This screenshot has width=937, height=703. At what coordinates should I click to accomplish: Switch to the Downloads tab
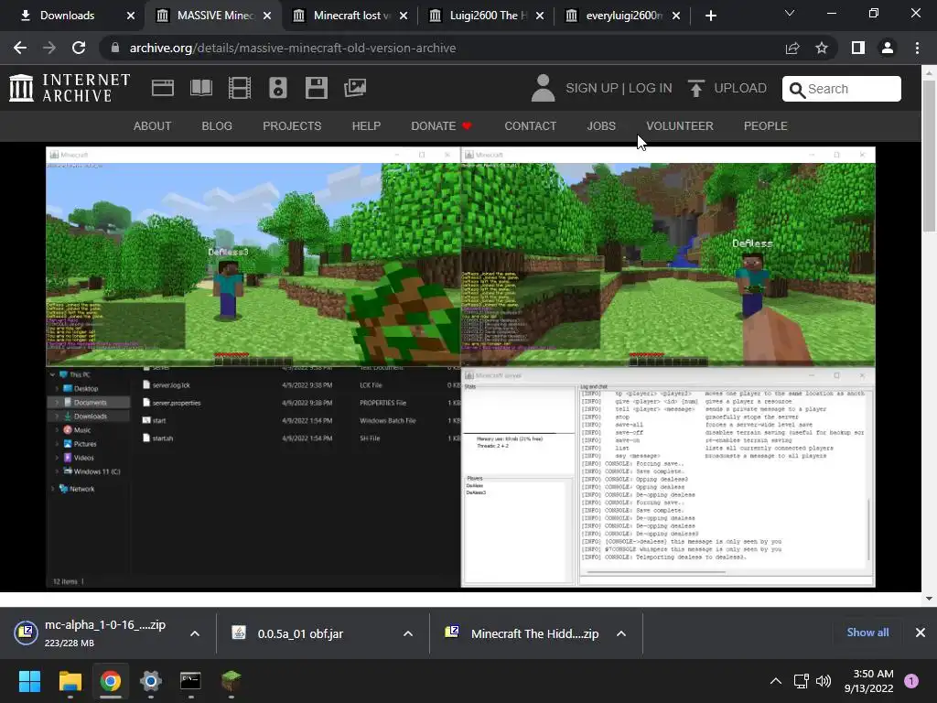pos(77,16)
